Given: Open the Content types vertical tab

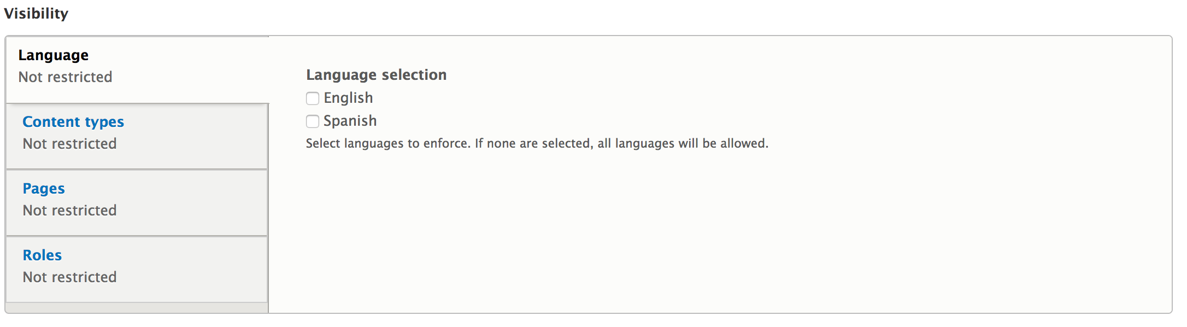Looking at the screenshot, I should click(x=137, y=136).
